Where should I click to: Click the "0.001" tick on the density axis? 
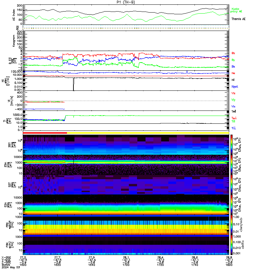19,90
